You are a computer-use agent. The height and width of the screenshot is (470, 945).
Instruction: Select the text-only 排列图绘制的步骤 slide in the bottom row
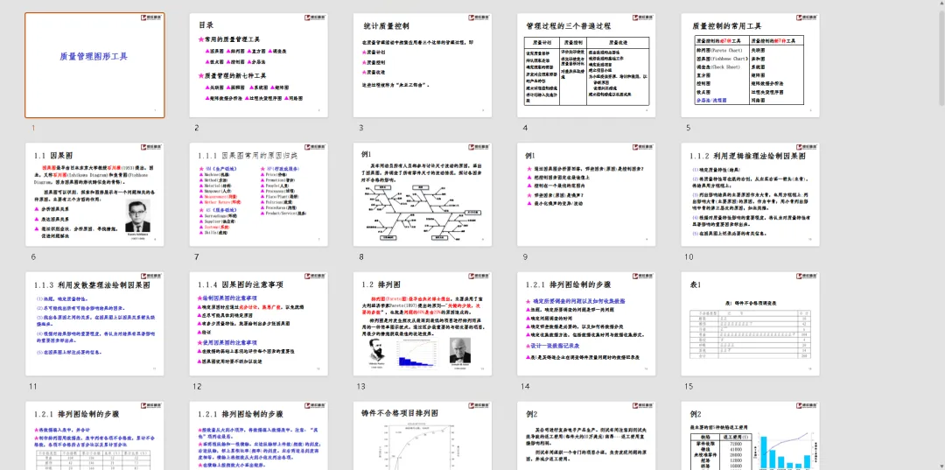258,436
